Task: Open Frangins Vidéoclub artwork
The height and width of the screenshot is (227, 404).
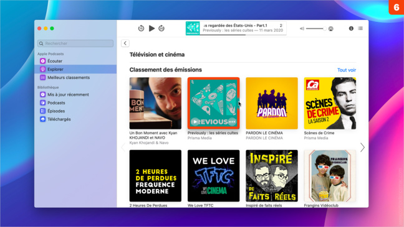Action: [x=330, y=176]
